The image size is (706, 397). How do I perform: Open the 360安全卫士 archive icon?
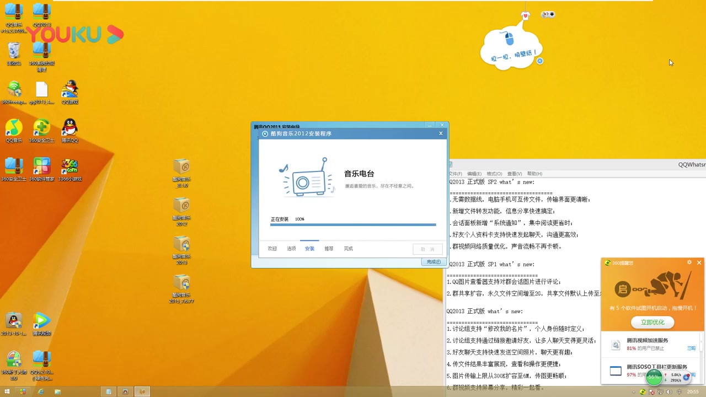click(x=14, y=169)
